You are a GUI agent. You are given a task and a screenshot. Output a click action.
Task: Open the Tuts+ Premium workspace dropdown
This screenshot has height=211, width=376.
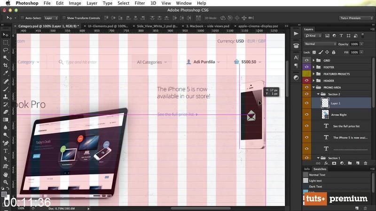coord(356,18)
